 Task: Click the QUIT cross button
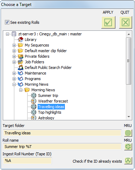tap(126, 22)
